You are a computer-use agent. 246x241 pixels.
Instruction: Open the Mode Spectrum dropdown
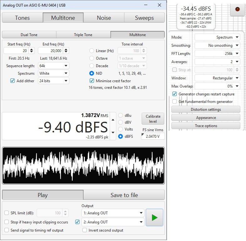coord(217,37)
